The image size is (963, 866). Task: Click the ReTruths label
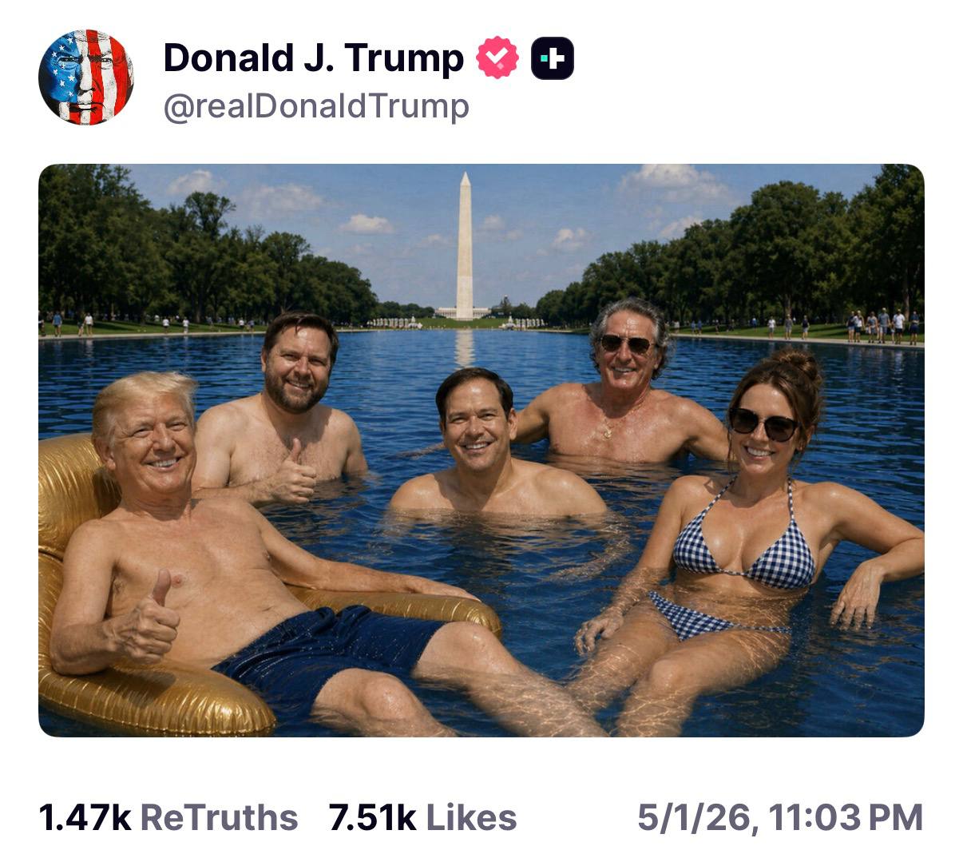point(219,818)
